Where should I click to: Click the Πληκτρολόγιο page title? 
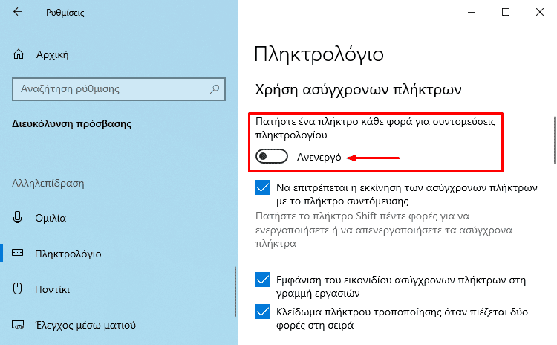tap(319, 55)
